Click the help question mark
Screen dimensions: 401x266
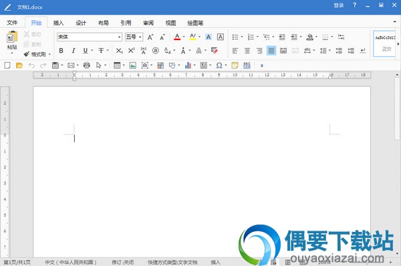[354, 5]
